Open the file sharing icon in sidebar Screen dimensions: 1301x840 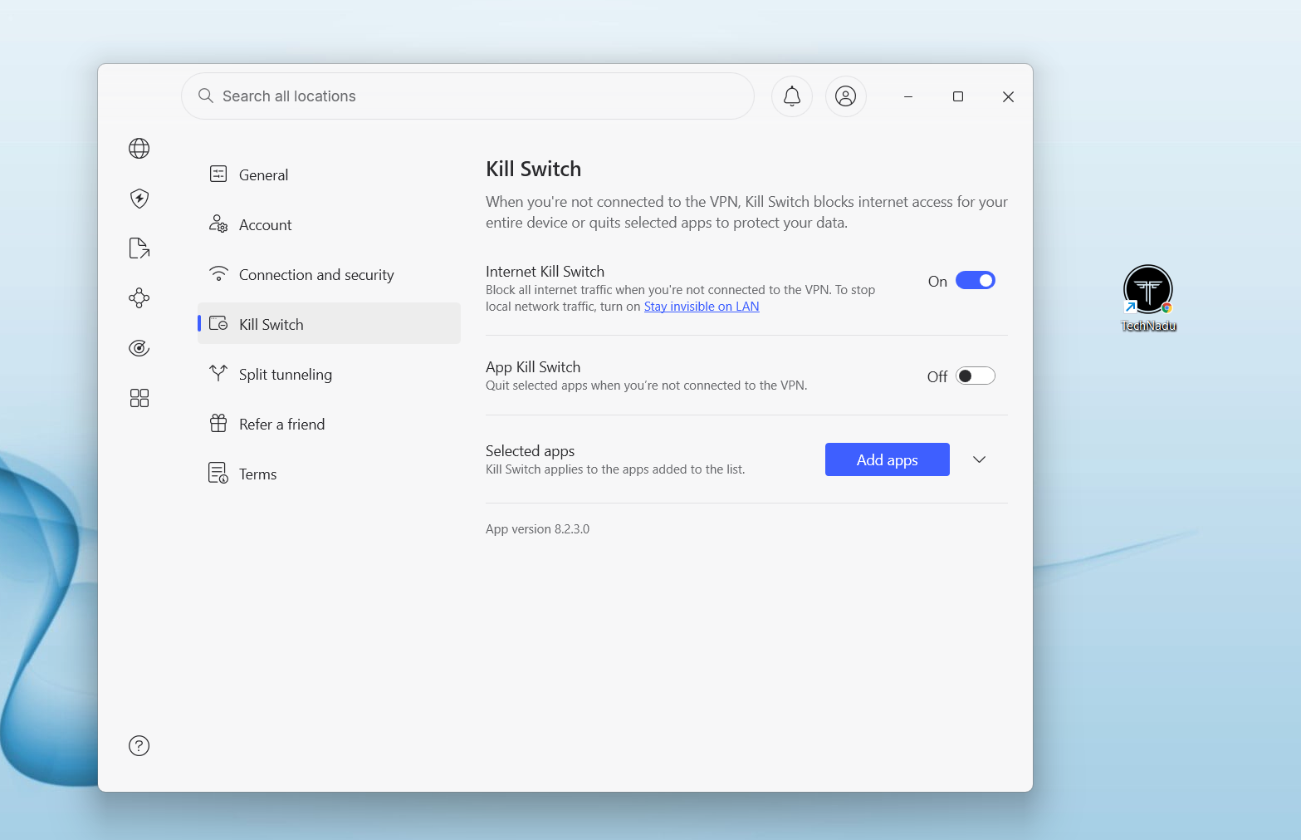139,248
